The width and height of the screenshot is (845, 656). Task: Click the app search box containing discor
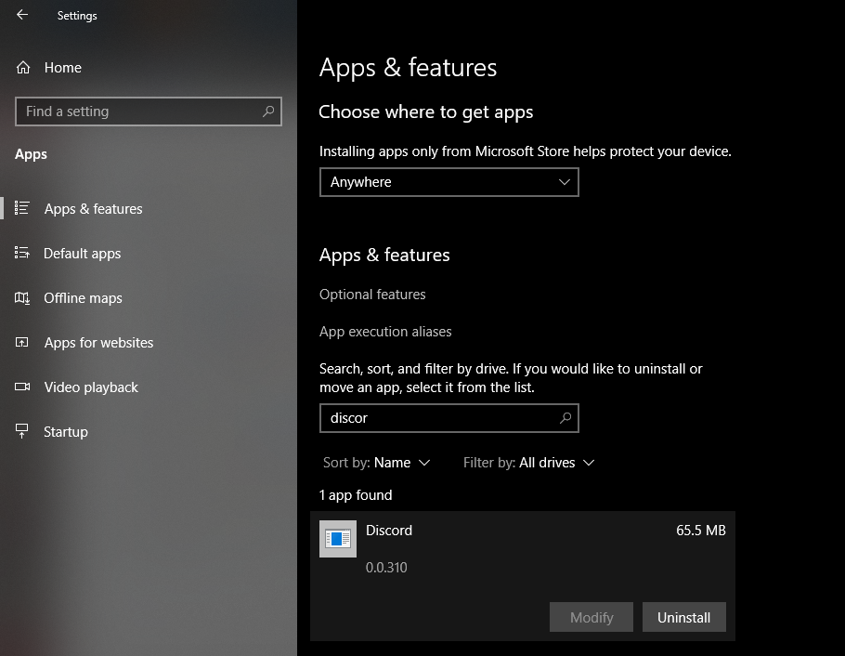[x=448, y=418]
